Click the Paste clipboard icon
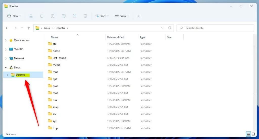 pos(53,16)
